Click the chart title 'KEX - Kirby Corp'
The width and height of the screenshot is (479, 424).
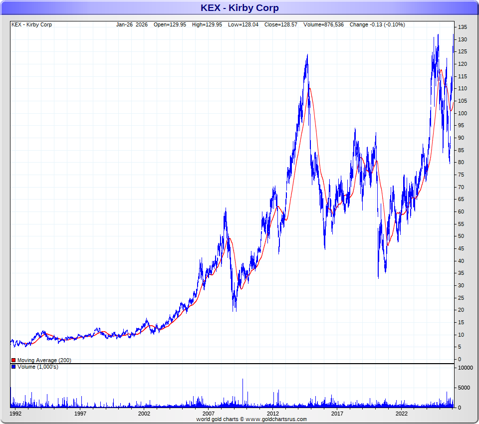point(239,7)
